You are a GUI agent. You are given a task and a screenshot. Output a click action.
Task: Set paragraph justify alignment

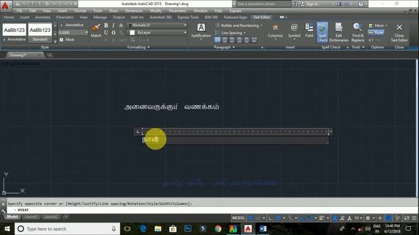pos(246,40)
